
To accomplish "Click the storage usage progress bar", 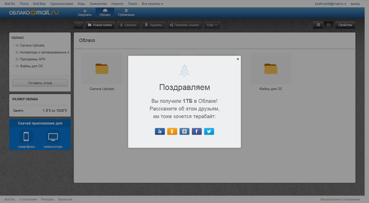I will pyautogui.click(x=40, y=105).
